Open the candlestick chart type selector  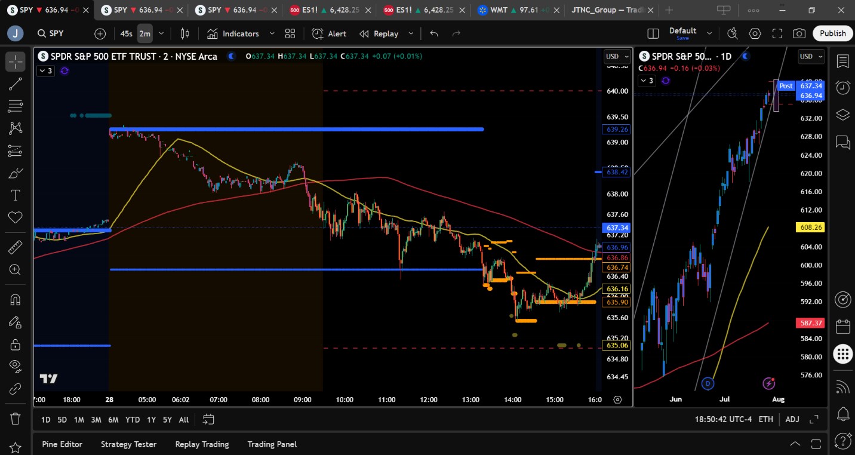tap(184, 34)
